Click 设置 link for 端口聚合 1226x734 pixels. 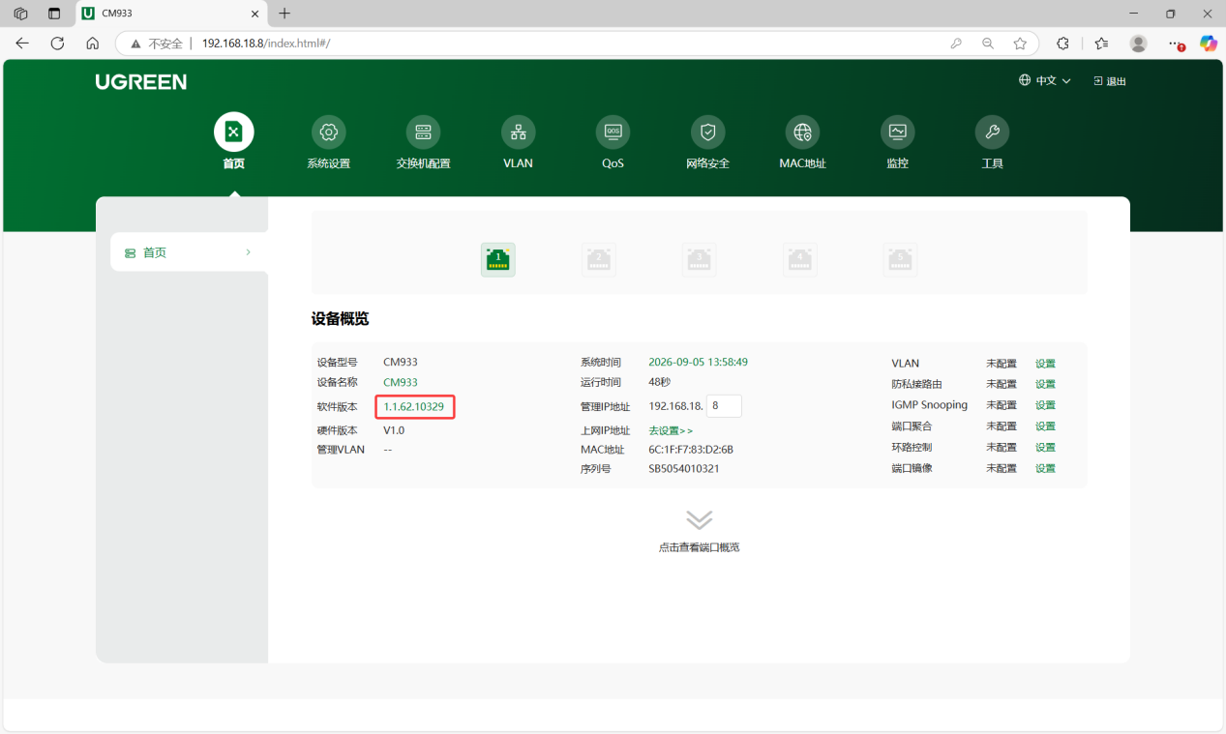(1045, 426)
